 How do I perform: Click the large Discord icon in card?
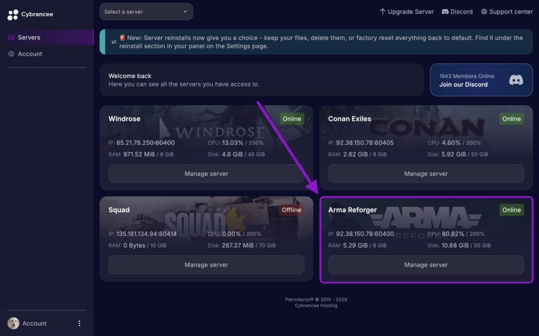point(516,80)
